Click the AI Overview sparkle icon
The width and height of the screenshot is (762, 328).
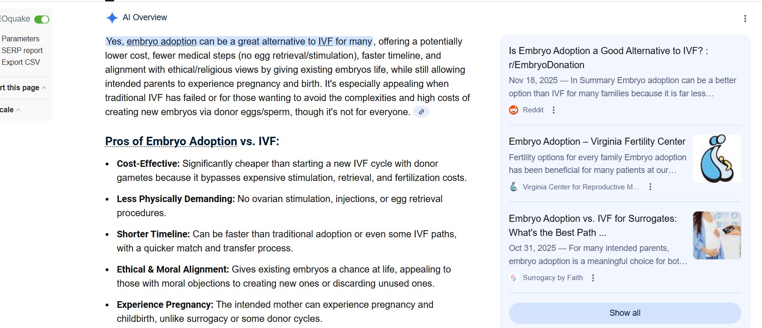click(112, 18)
